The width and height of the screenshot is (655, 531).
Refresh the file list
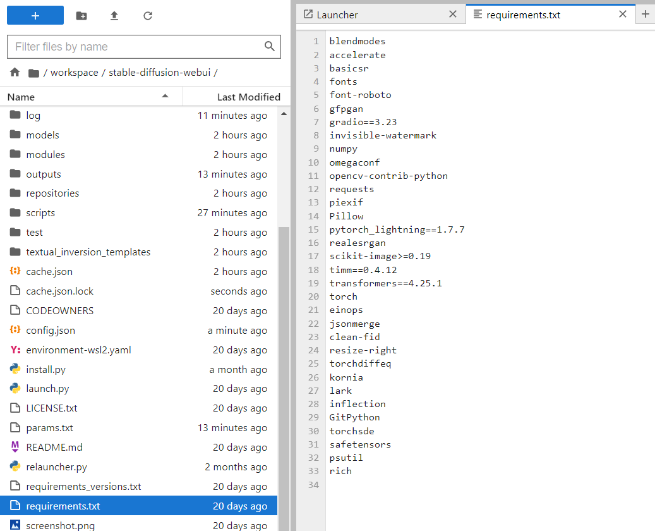point(148,16)
